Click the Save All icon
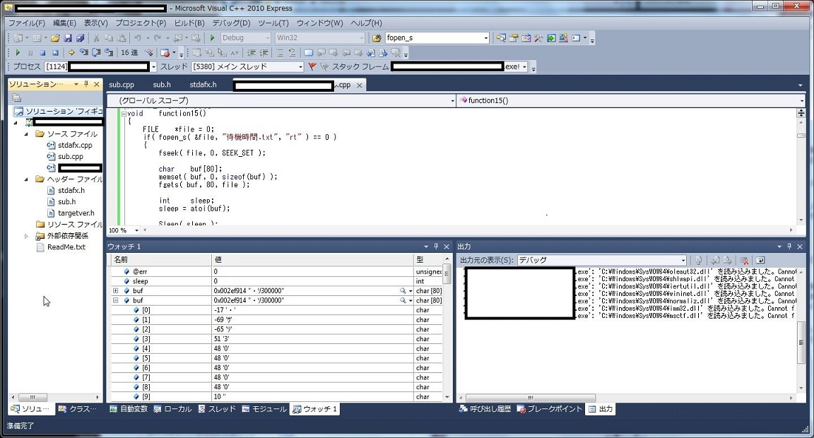814x438 pixels. pos(80,38)
